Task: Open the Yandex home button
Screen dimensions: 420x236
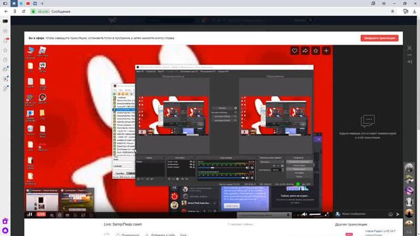Action: click(15, 12)
